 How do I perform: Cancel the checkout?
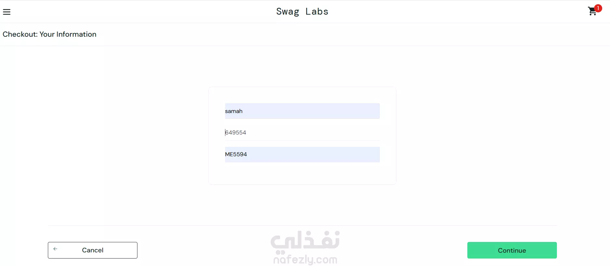[92, 250]
